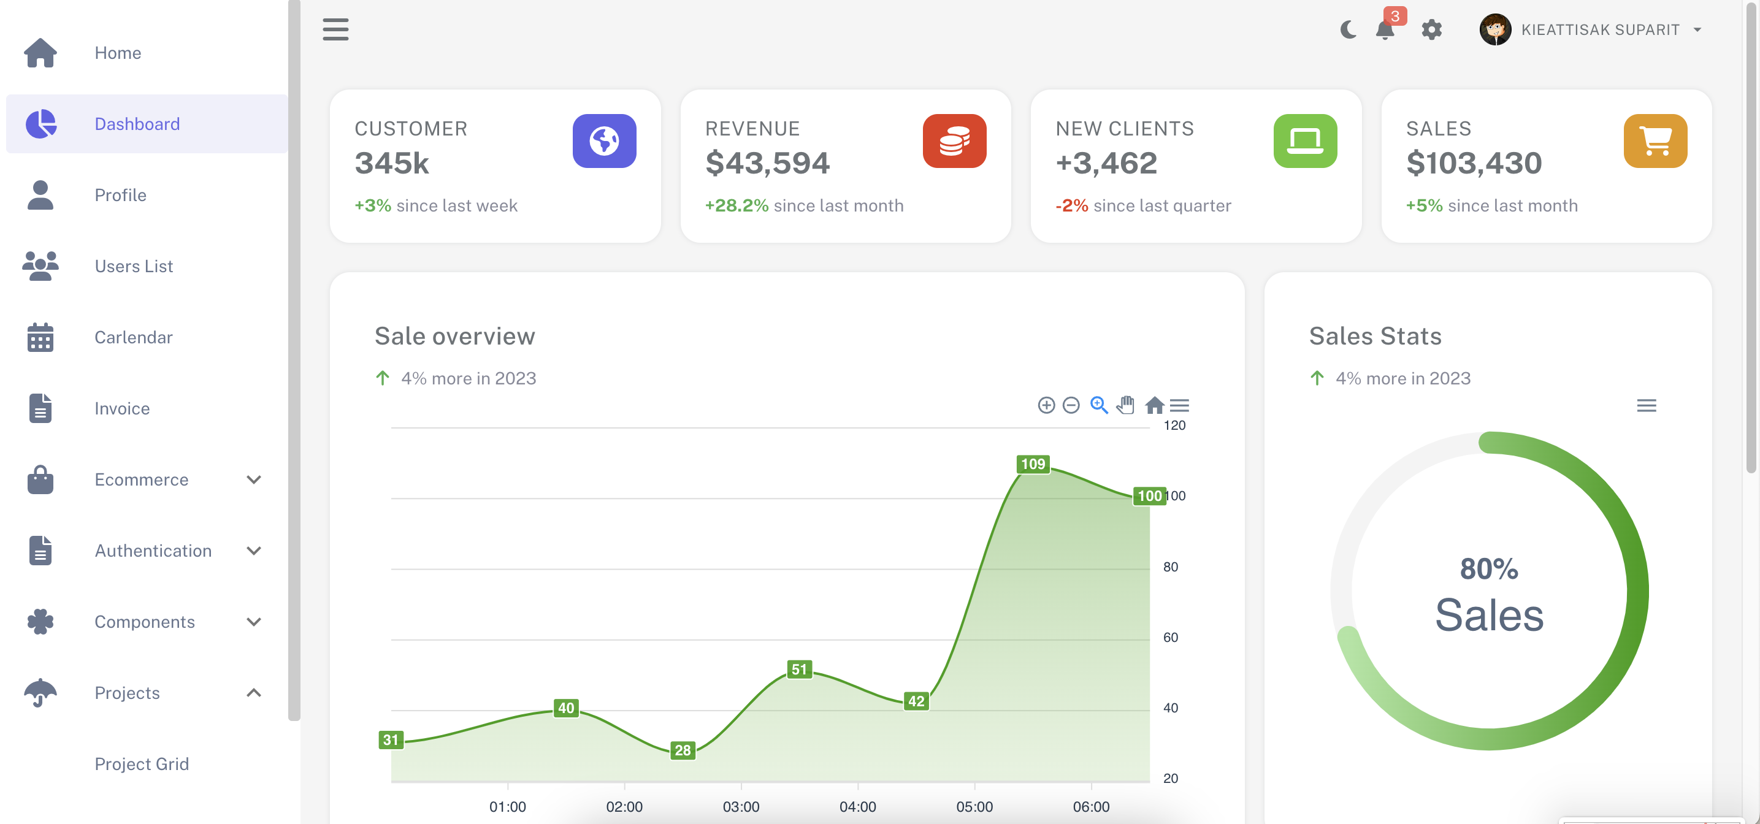Open the Home menu item
Screen dimensions: 1760x824
(x=147, y=53)
